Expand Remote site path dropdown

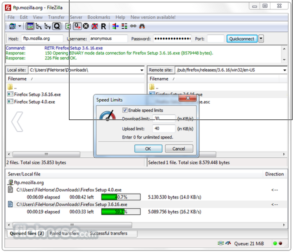pyautogui.click(x=284, y=70)
